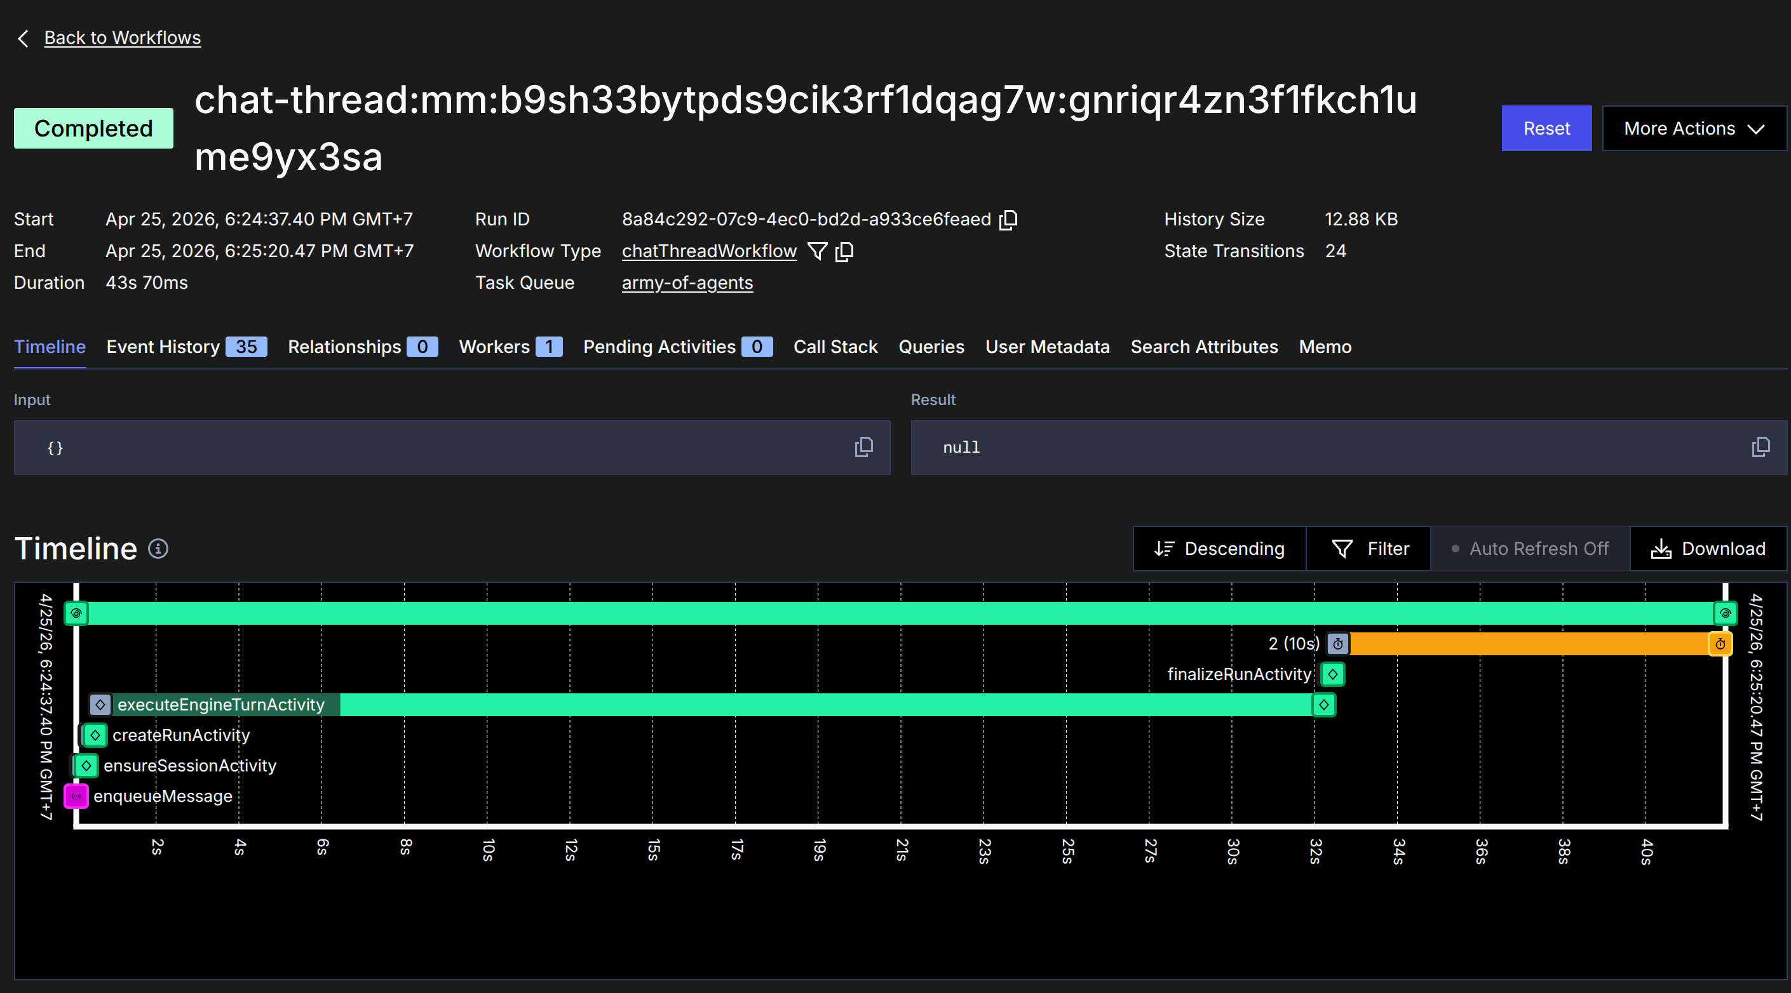
Task: Toggle Descending sort order
Action: coord(1219,549)
